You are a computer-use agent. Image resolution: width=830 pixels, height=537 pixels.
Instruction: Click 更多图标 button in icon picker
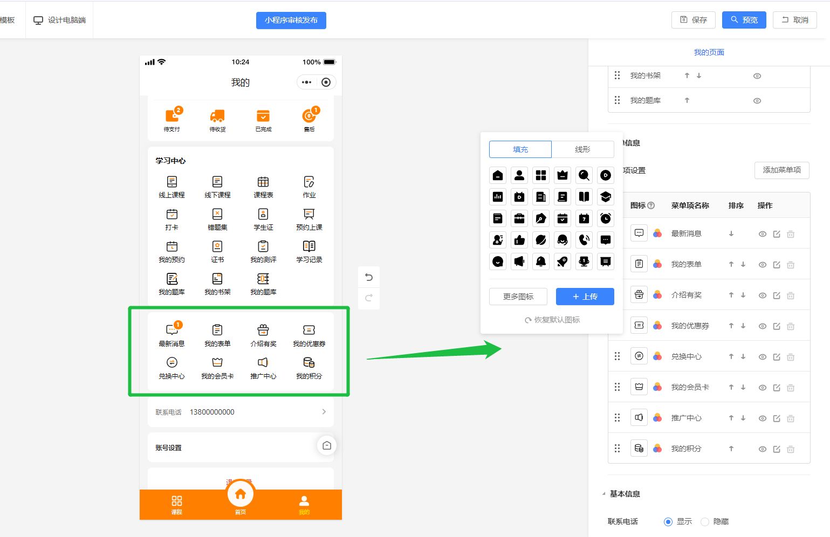coord(518,297)
